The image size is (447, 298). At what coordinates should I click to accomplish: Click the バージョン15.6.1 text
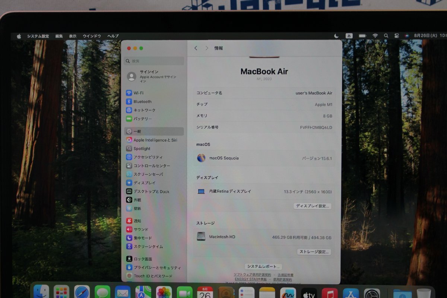click(x=317, y=158)
